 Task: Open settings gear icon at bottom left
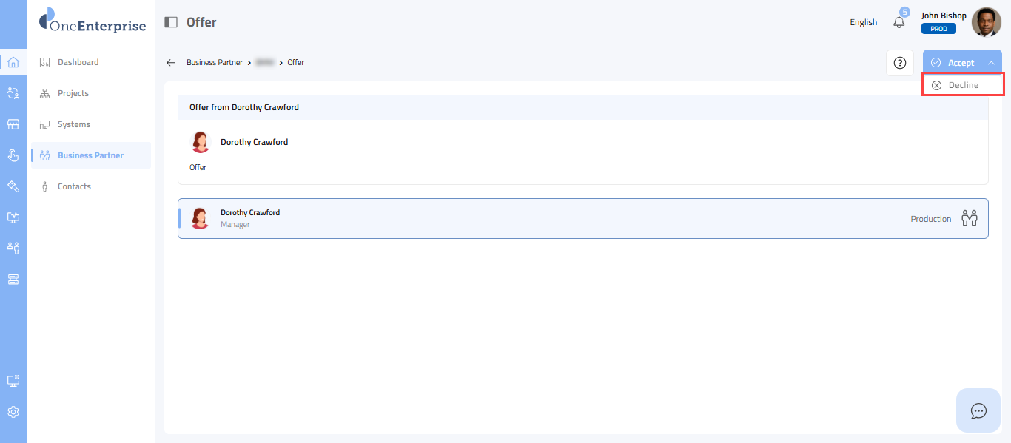(x=13, y=412)
